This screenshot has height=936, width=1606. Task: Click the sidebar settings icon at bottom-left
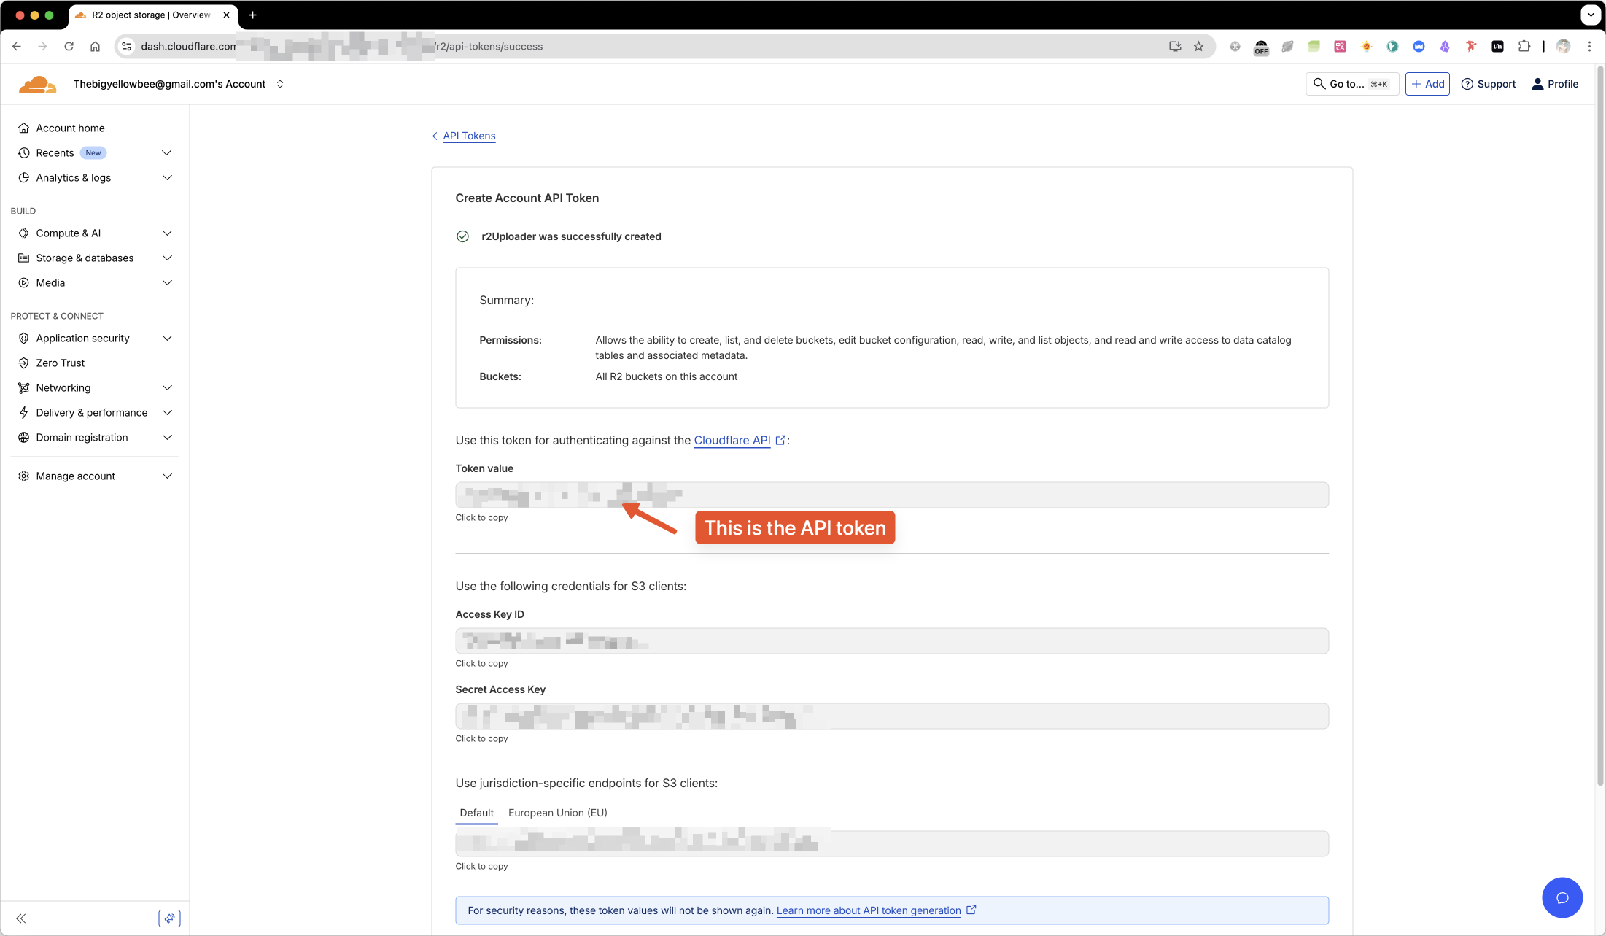pos(169,918)
